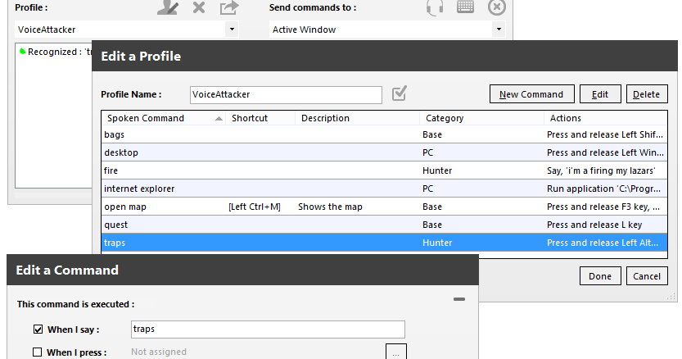Open the VoiceAttacker profile dropdown
682x359 pixels.
tap(232, 30)
